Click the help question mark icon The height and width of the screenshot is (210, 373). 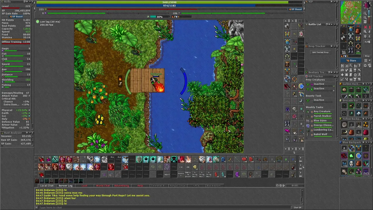(x=359, y=66)
